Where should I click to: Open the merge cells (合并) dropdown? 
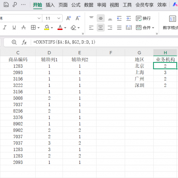coord(153,28)
